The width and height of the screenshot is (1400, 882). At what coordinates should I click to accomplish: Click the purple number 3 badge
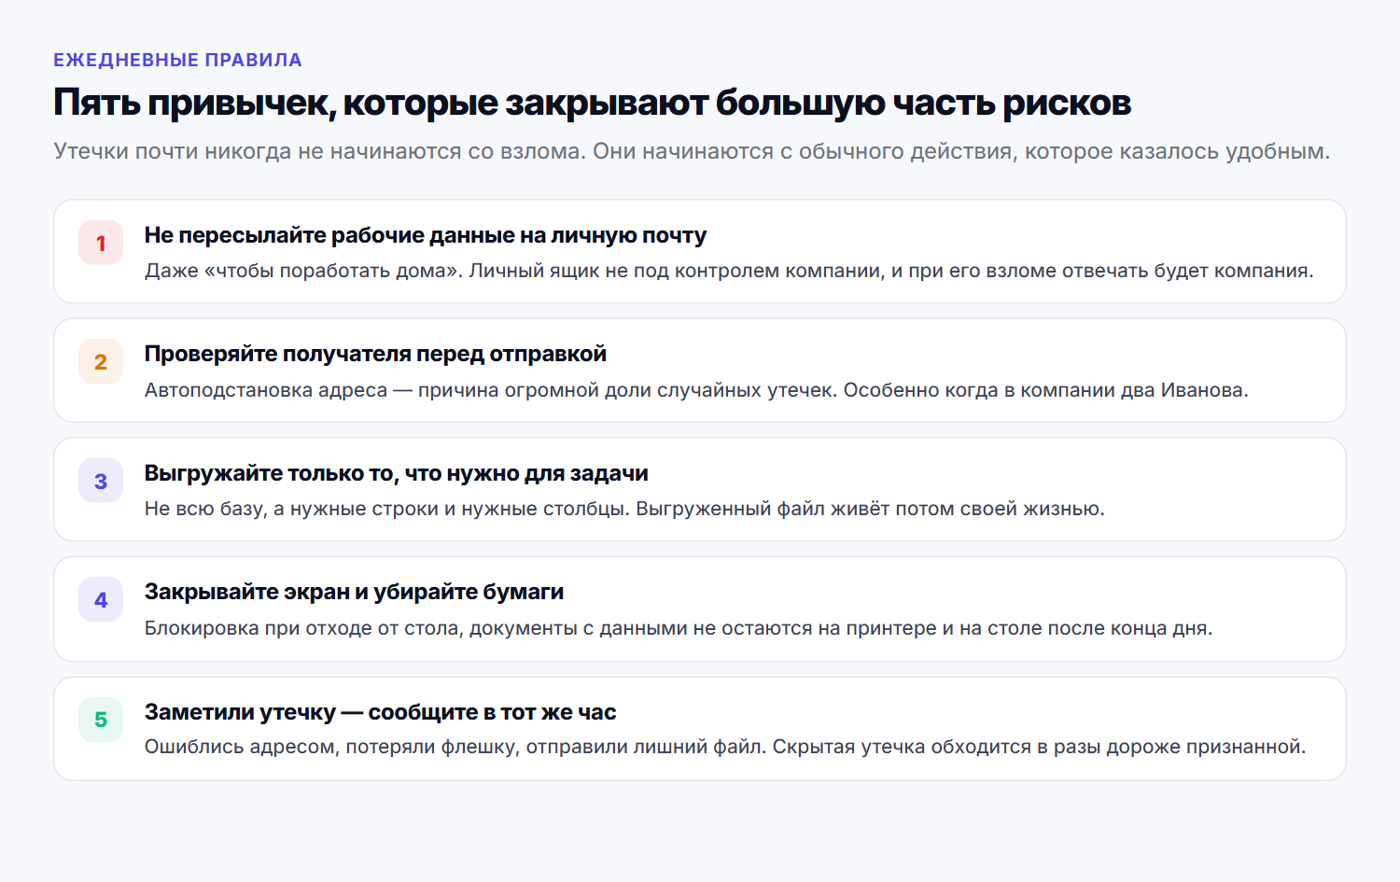click(101, 481)
